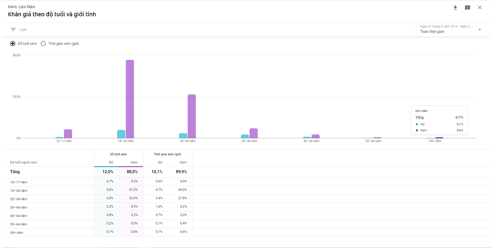Click the purple 'Nam' legend dot in tooltip
The width and height of the screenshot is (491, 248).
tap(417, 130)
